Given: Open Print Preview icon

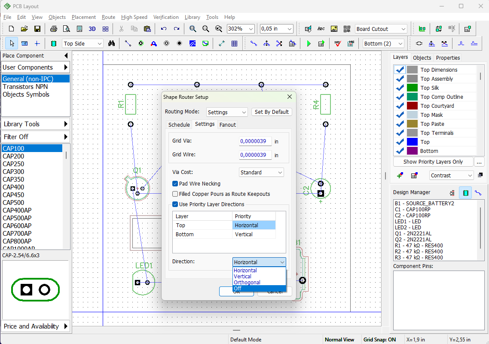Looking at the screenshot, I should pos(67,29).
